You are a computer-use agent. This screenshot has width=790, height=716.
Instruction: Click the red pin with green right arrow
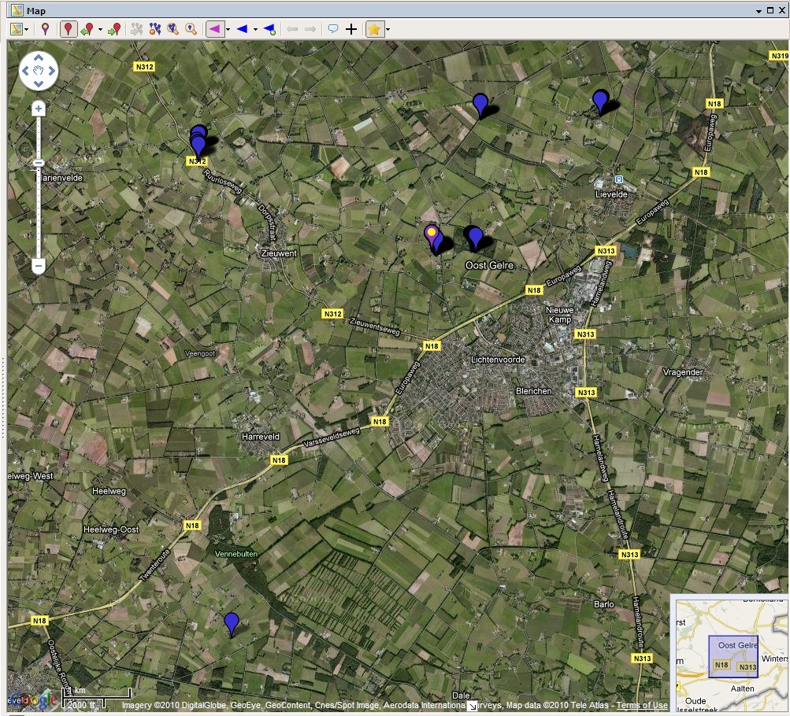[115, 29]
